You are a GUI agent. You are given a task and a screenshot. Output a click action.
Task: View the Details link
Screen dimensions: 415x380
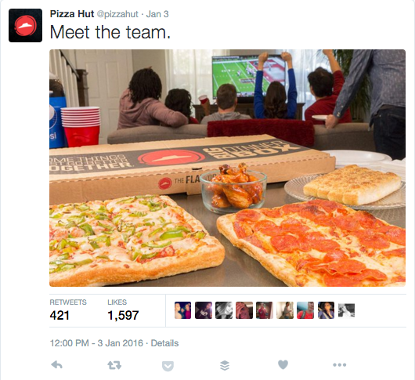click(x=164, y=343)
